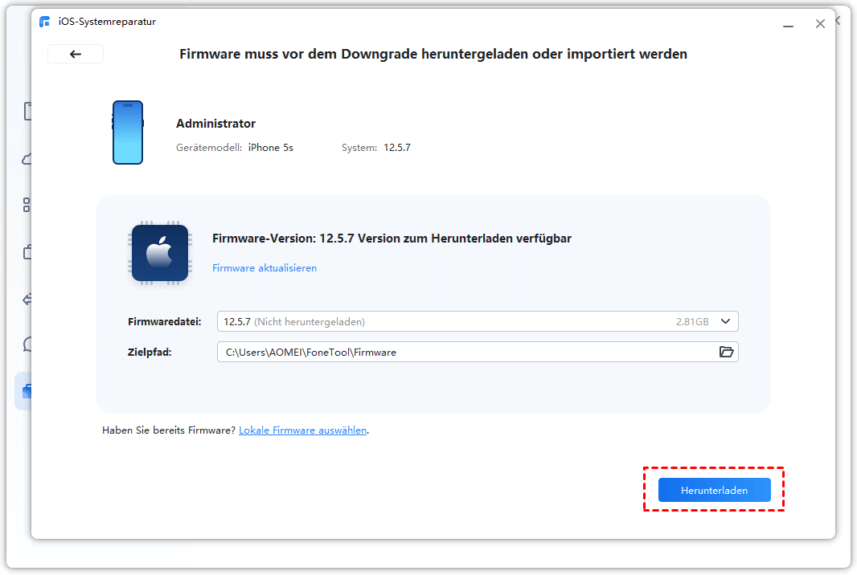Expand the Firmwaredatei dropdown arrow
The height and width of the screenshot is (575, 857).
point(725,321)
